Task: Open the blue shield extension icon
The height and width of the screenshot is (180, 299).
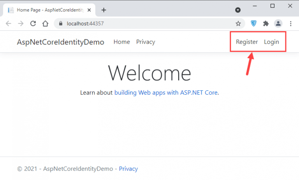Action: [x=254, y=23]
